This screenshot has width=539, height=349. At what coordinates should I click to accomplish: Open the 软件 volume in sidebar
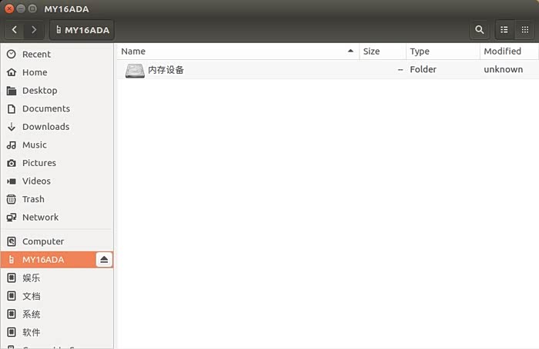pos(57,332)
